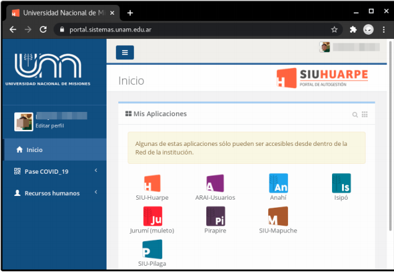Open the Isipó application icon
The height and width of the screenshot is (272, 394).
[341, 183]
